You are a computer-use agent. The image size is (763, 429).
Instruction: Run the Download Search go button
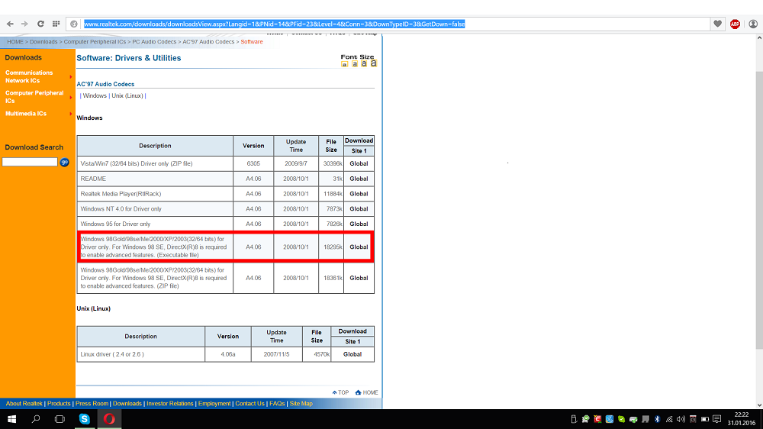(64, 162)
